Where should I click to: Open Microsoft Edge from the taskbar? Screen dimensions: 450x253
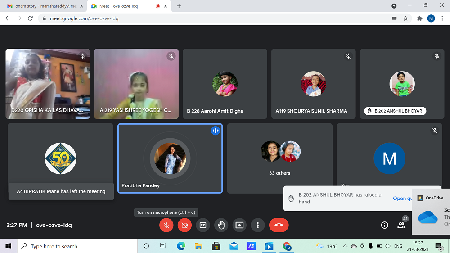(181, 246)
